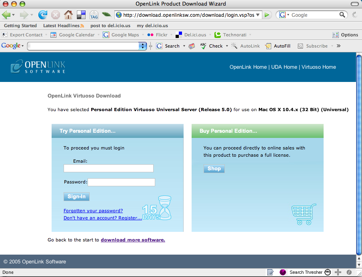Open Del.ici.ous from the toolbar

coord(191,35)
